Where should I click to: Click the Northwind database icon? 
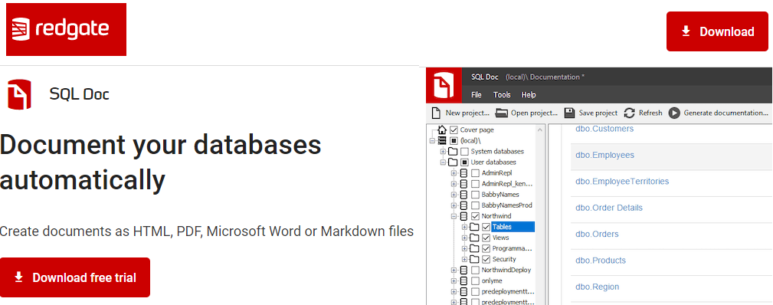point(463,216)
